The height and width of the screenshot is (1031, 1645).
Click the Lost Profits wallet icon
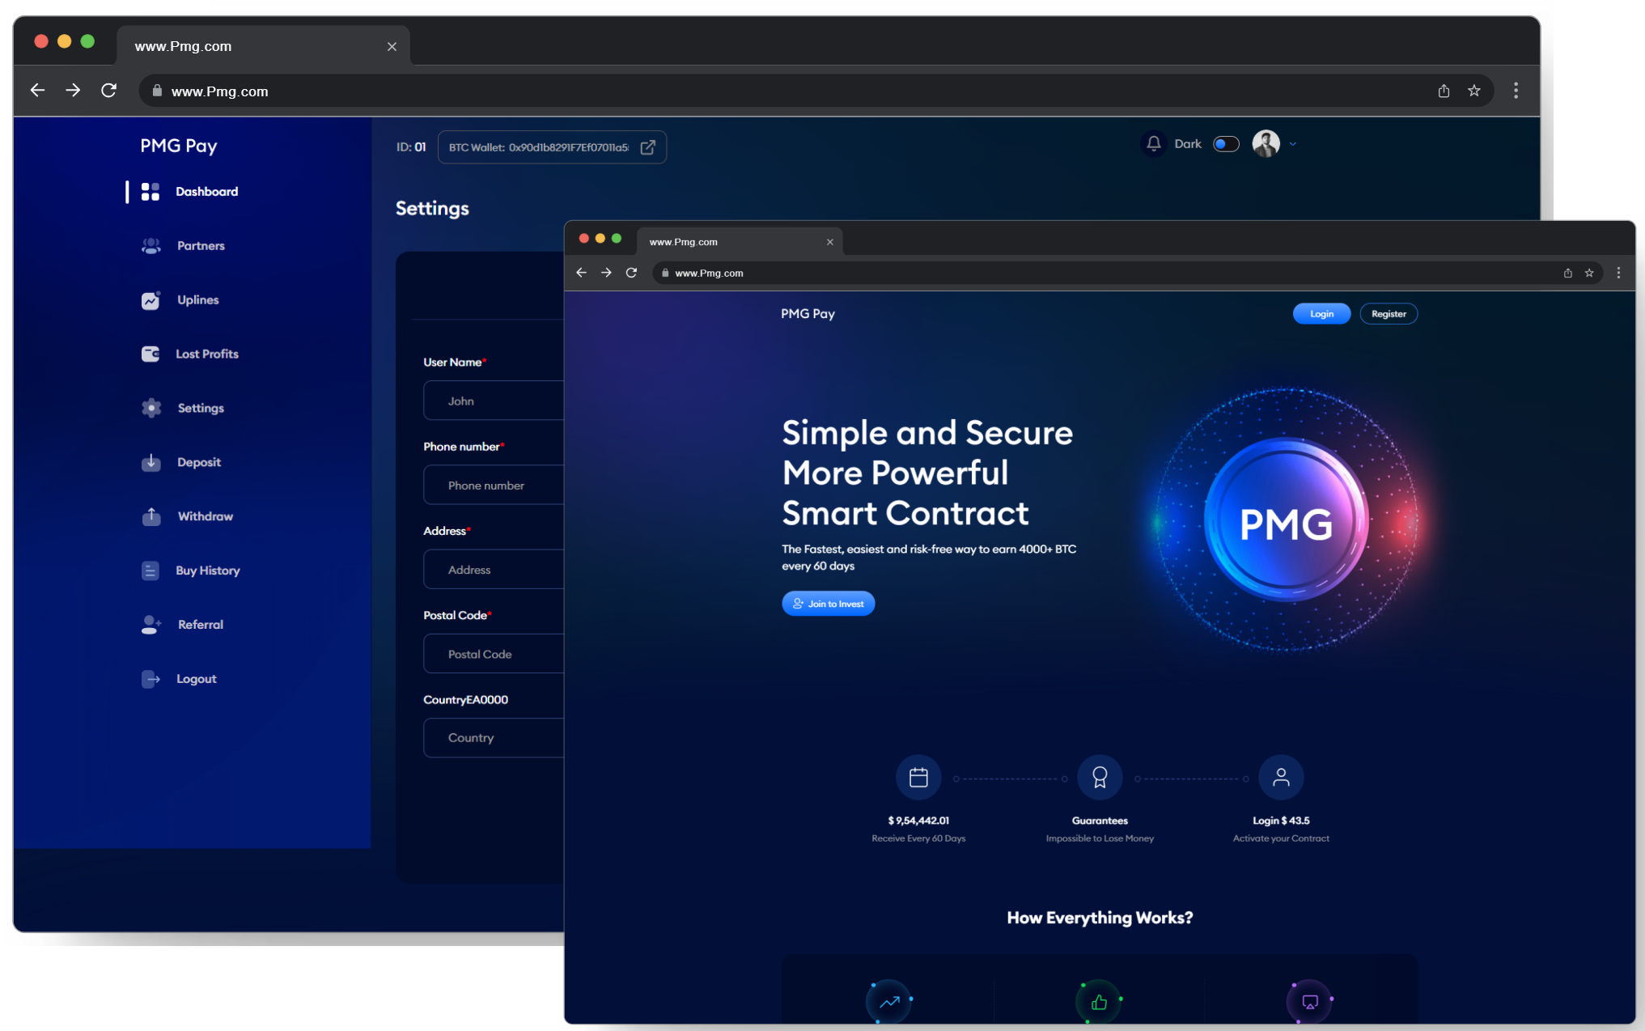[151, 354]
